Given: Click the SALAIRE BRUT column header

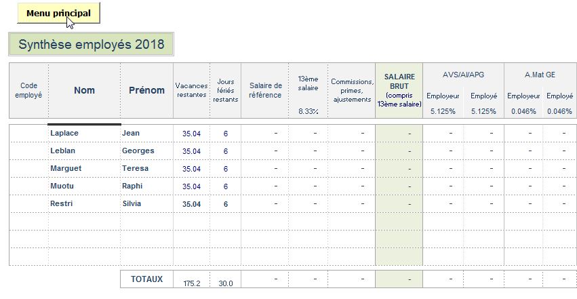Looking at the screenshot, I should [x=399, y=91].
